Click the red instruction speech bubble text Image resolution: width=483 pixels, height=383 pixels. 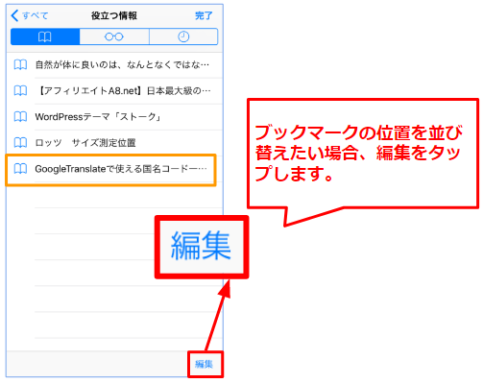(x=358, y=154)
